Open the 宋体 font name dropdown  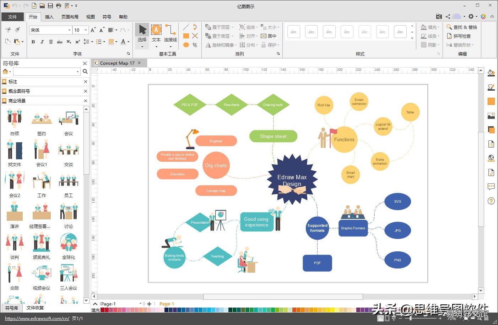[69, 30]
